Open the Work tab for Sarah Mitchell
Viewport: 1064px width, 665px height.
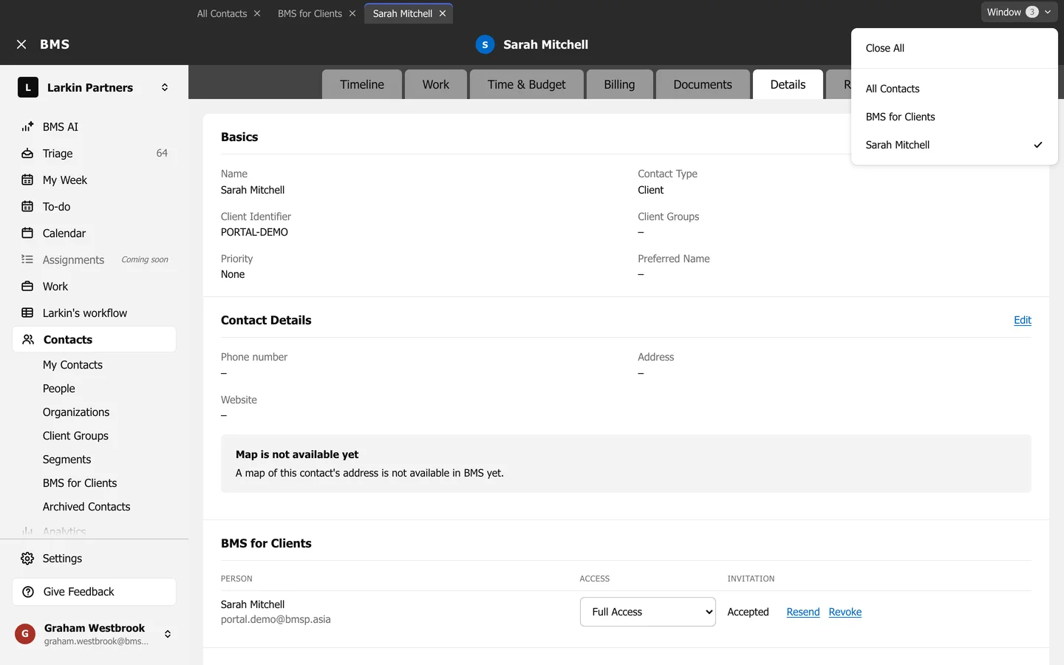[x=436, y=84]
